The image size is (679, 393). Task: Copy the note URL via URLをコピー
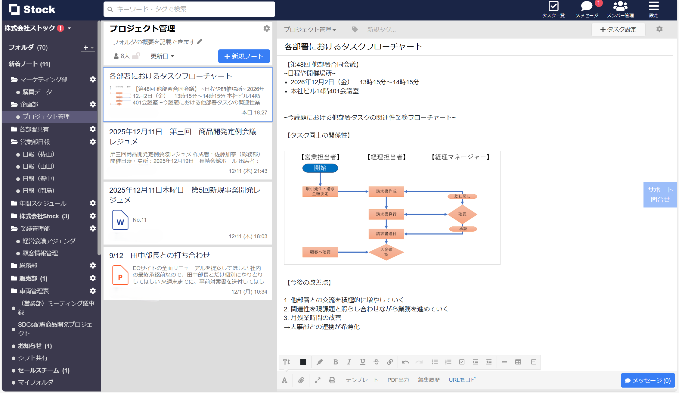tap(465, 380)
